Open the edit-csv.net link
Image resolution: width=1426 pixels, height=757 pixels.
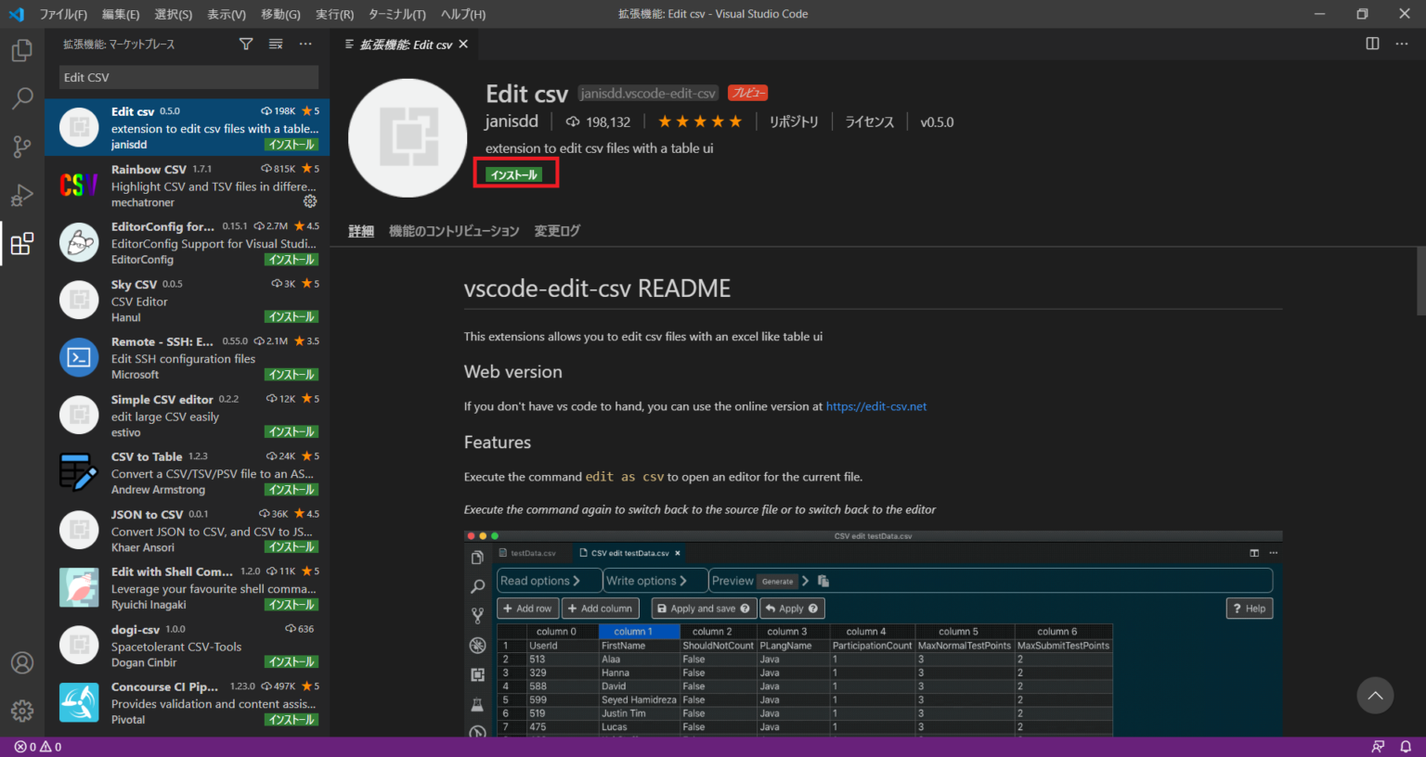tap(875, 405)
